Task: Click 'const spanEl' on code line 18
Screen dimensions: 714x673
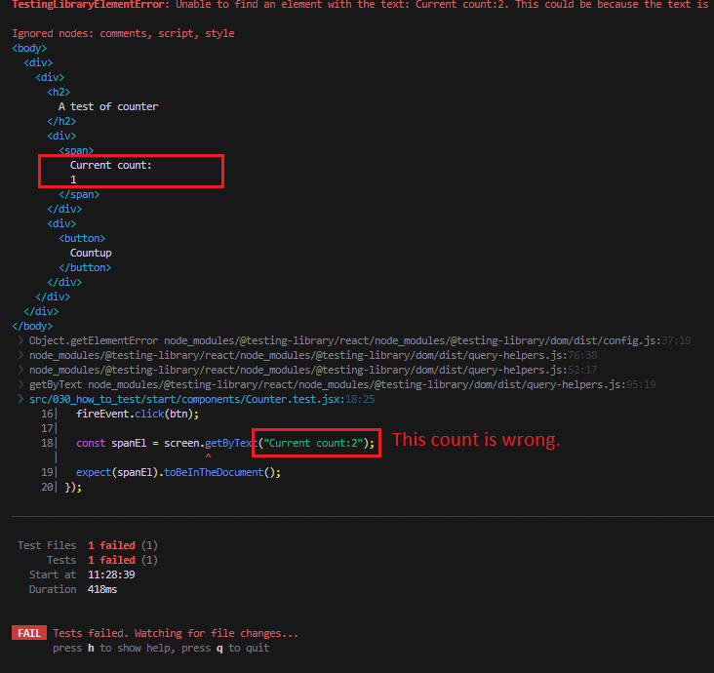Action: [111, 443]
